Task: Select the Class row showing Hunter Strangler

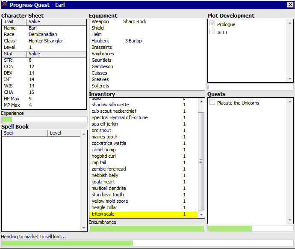Action: (x=44, y=41)
